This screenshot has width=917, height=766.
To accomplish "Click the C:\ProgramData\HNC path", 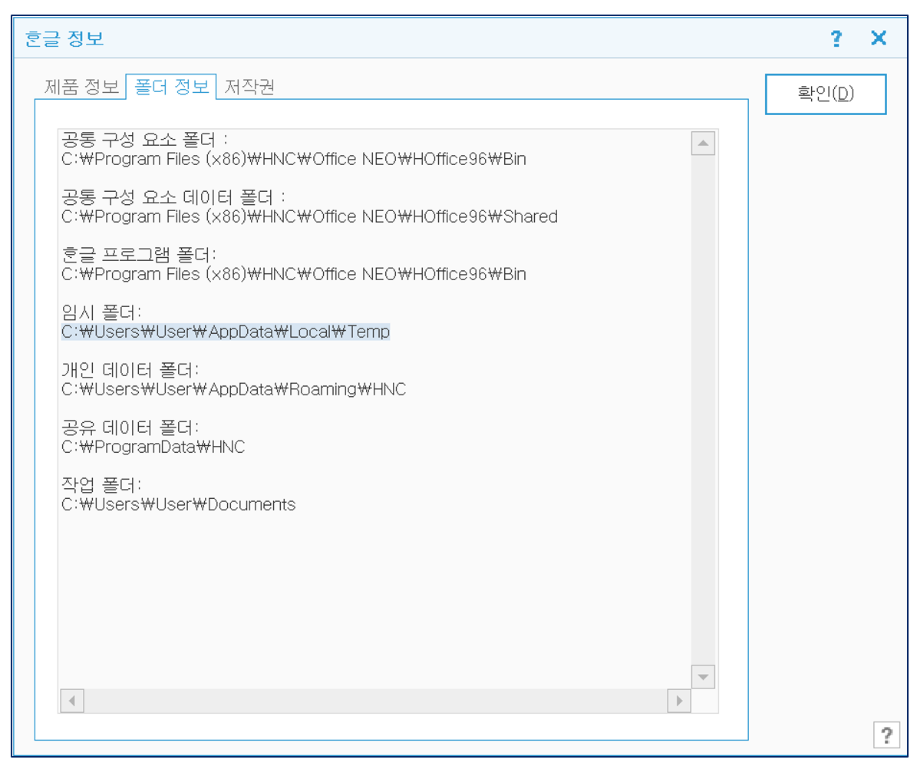I will [153, 447].
